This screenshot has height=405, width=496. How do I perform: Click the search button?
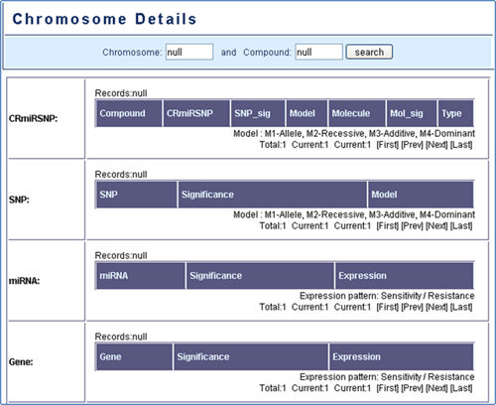[x=369, y=52]
